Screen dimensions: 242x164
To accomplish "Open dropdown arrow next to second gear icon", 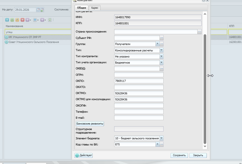I will point(45,20).
